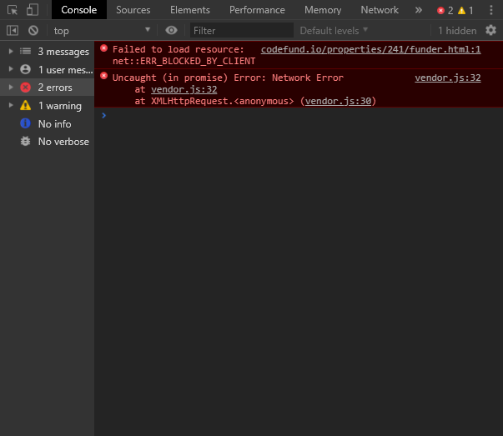Expand the 1 user messages arrow

point(11,69)
